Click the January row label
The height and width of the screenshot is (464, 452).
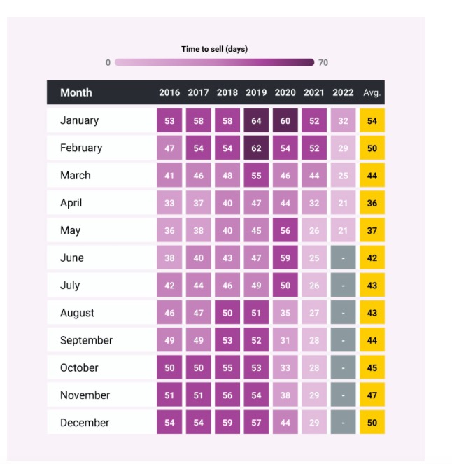pyautogui.click(x=79, y=120)
